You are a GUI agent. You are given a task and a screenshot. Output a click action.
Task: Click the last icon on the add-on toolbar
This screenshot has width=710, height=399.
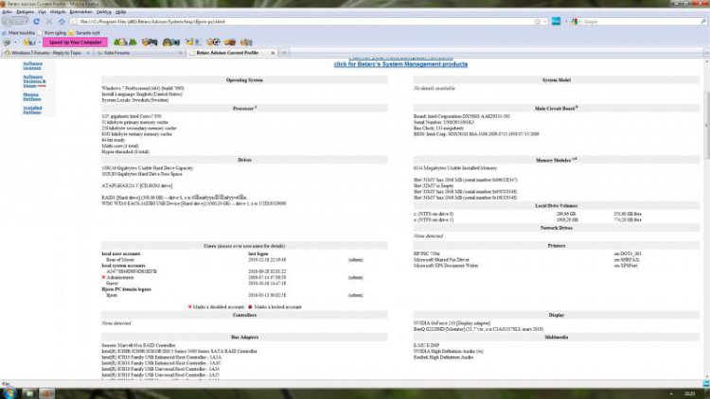(x=246, y=42)
